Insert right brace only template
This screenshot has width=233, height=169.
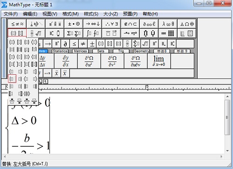coord(20,79)
